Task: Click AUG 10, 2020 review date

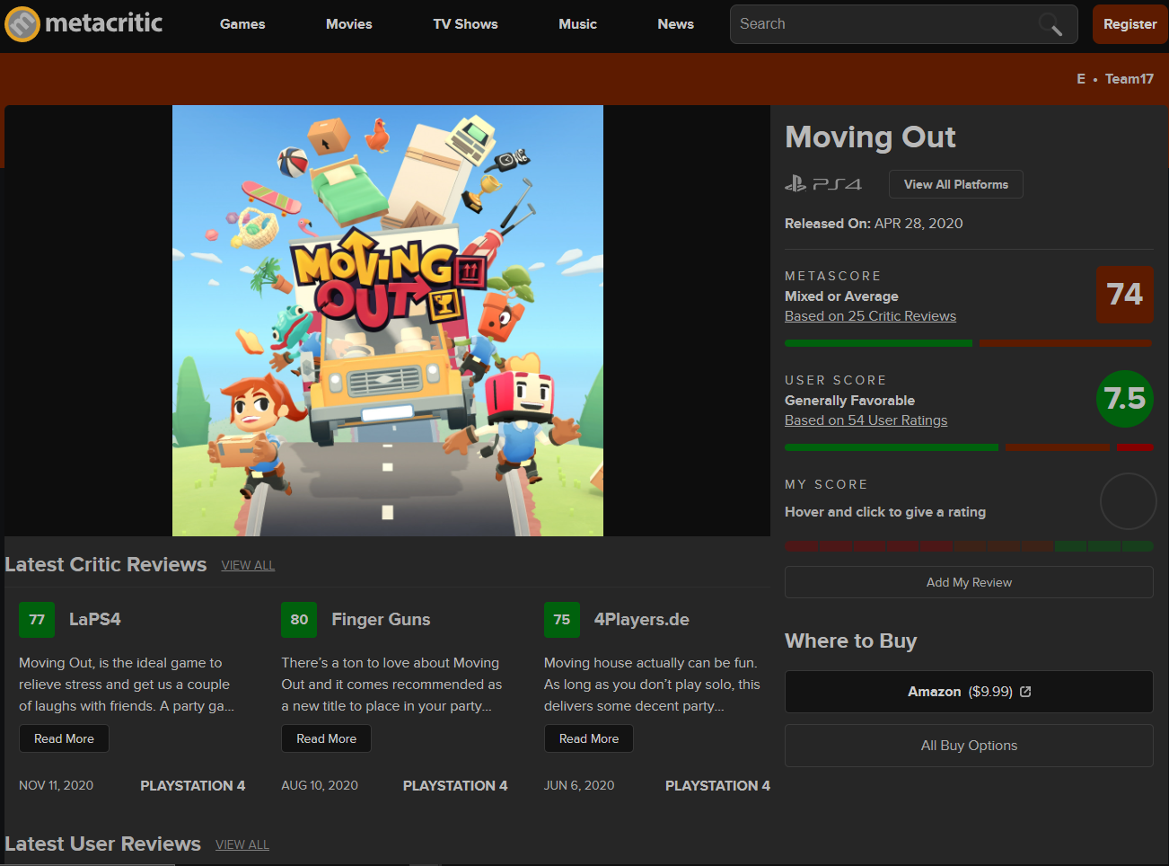Action: [320, 785]
